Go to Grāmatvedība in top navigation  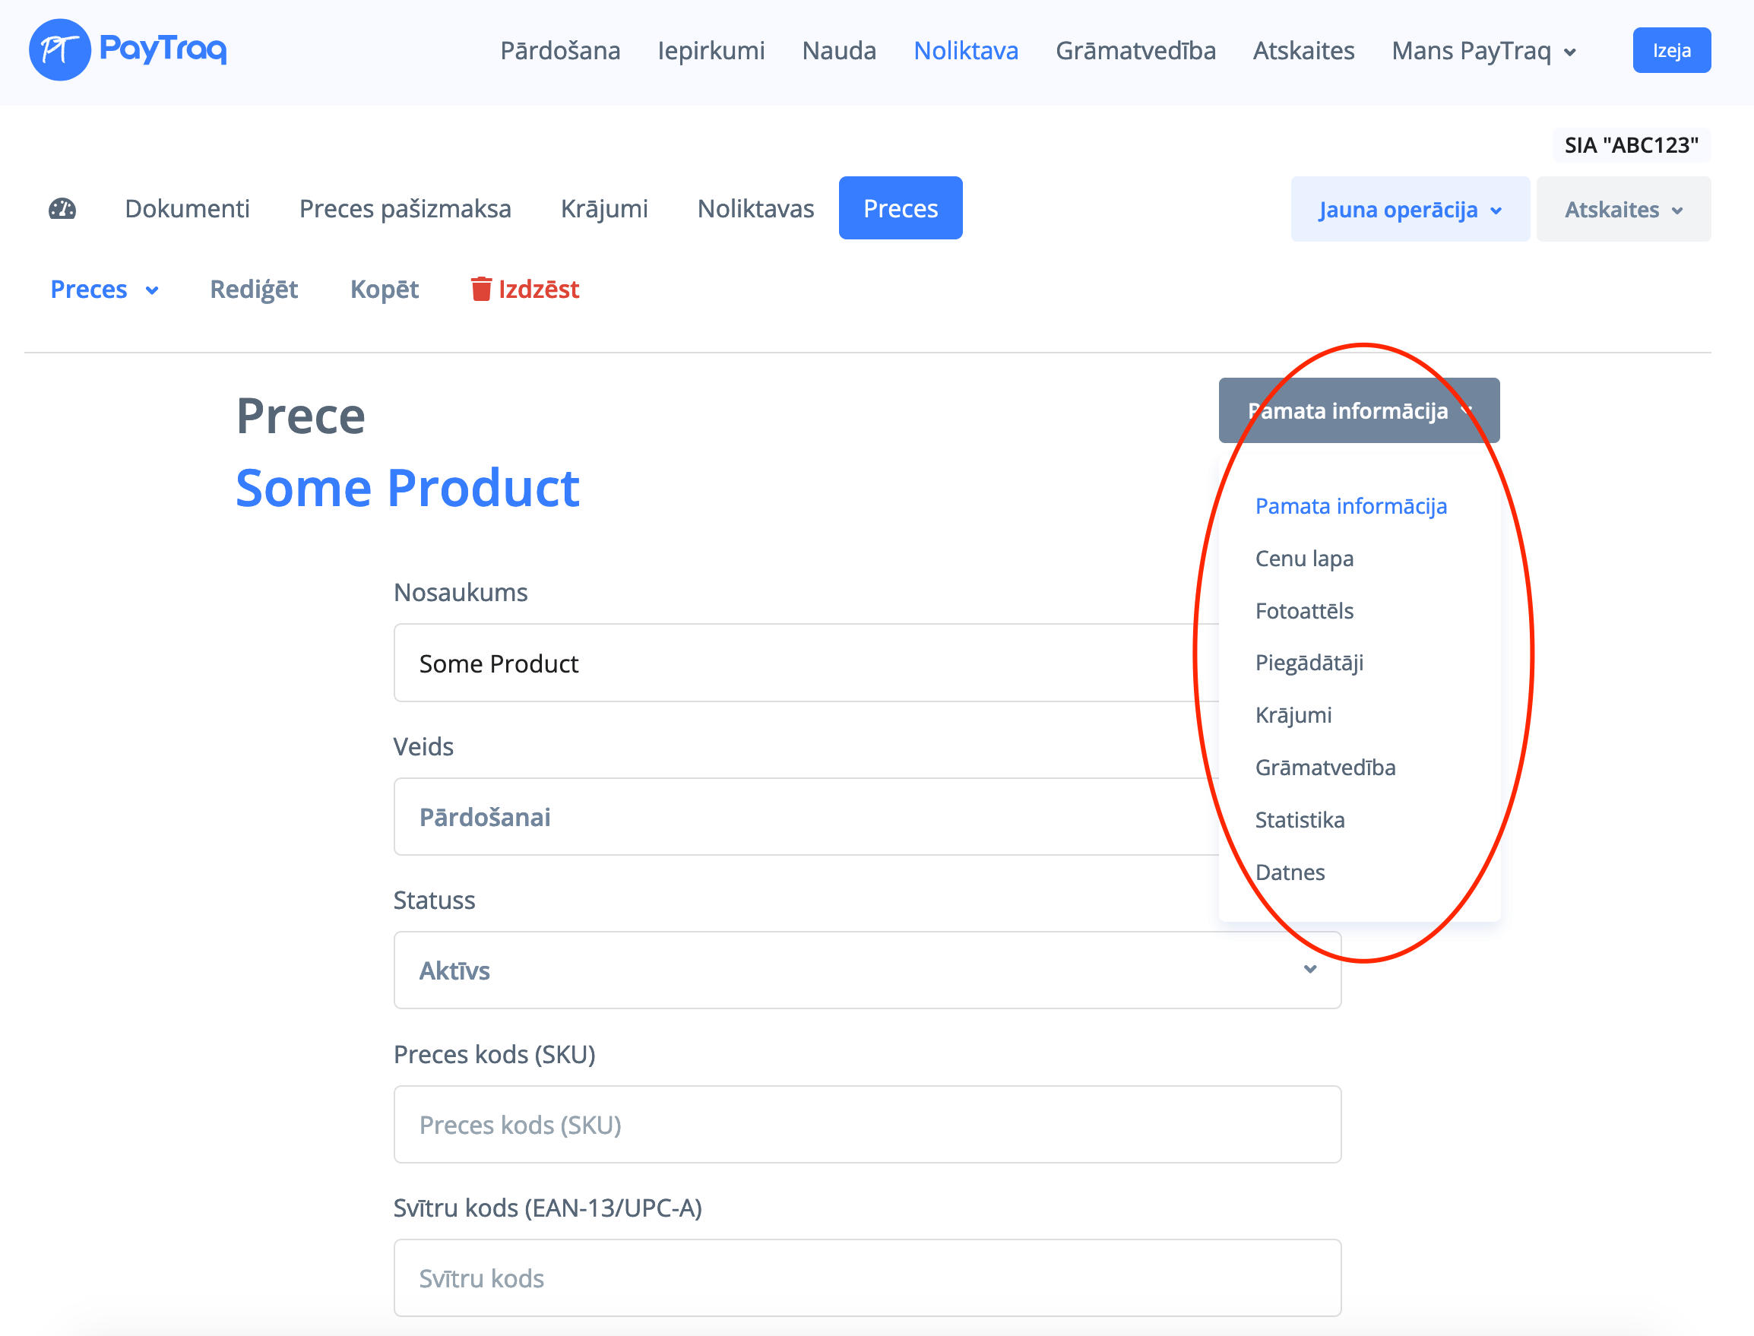click(1135, 51)
